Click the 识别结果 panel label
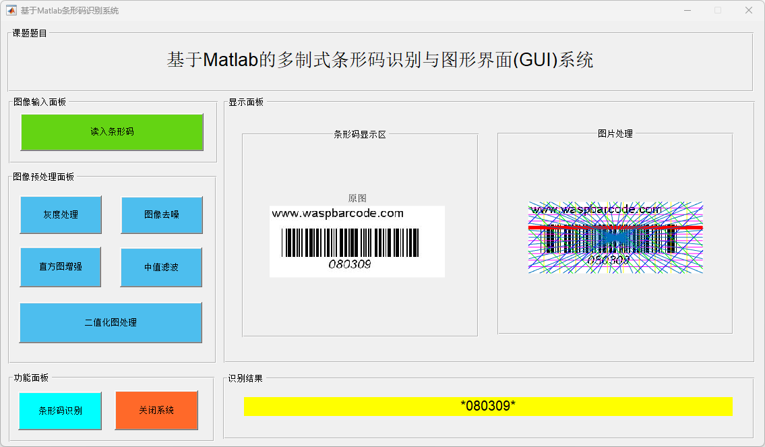The image size is (765, 447). tap(245, 378)
